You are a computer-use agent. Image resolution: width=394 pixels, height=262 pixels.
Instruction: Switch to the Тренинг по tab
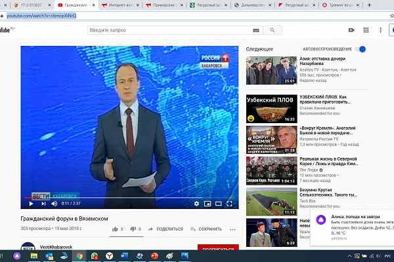click(x=340, y=5)
